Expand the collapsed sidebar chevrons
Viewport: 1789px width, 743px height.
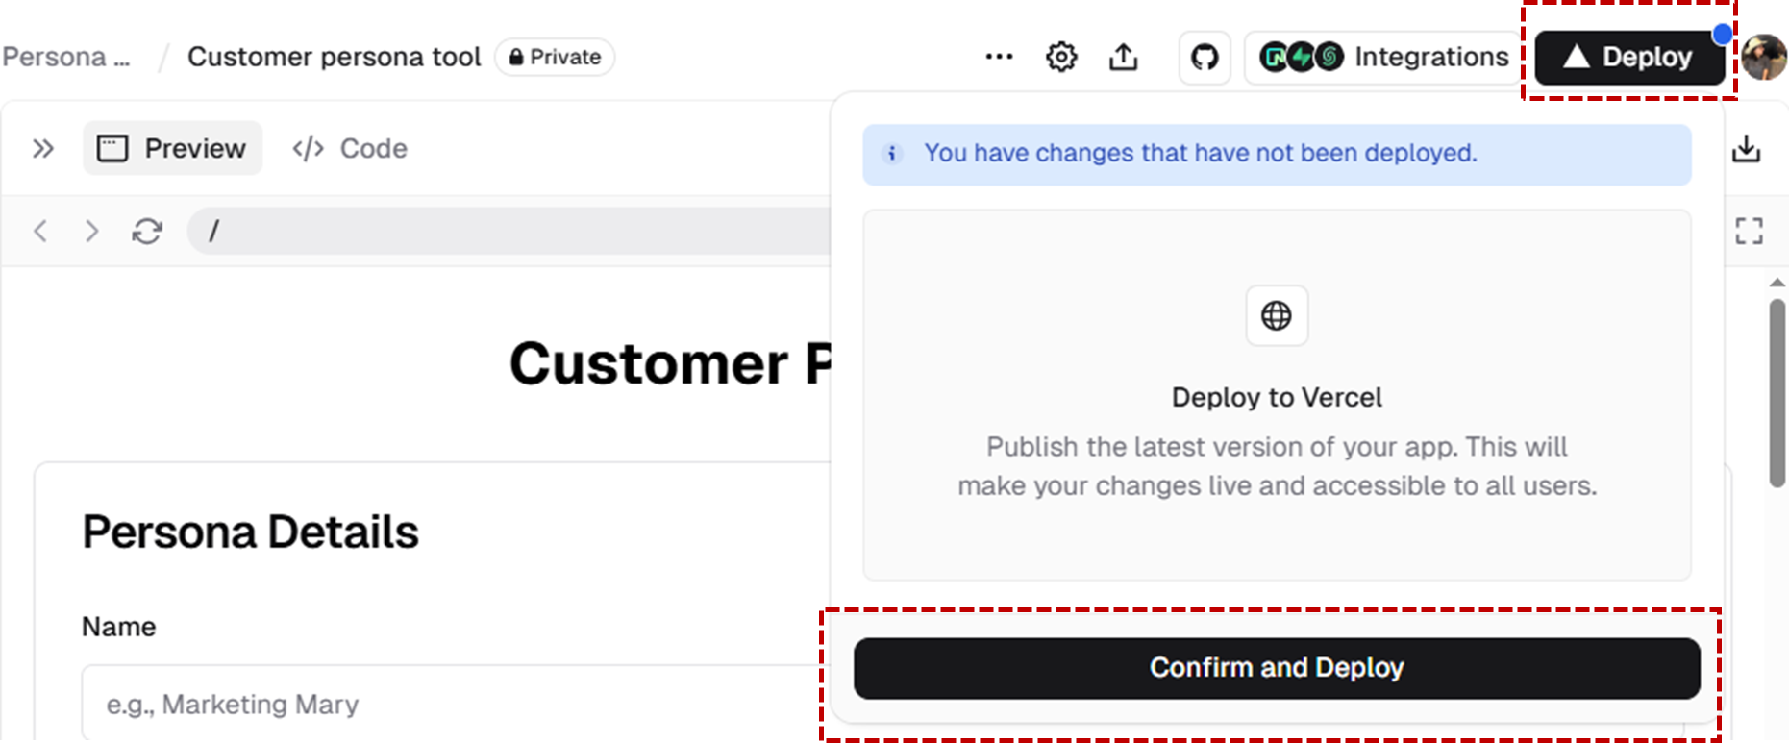[42, 149]
